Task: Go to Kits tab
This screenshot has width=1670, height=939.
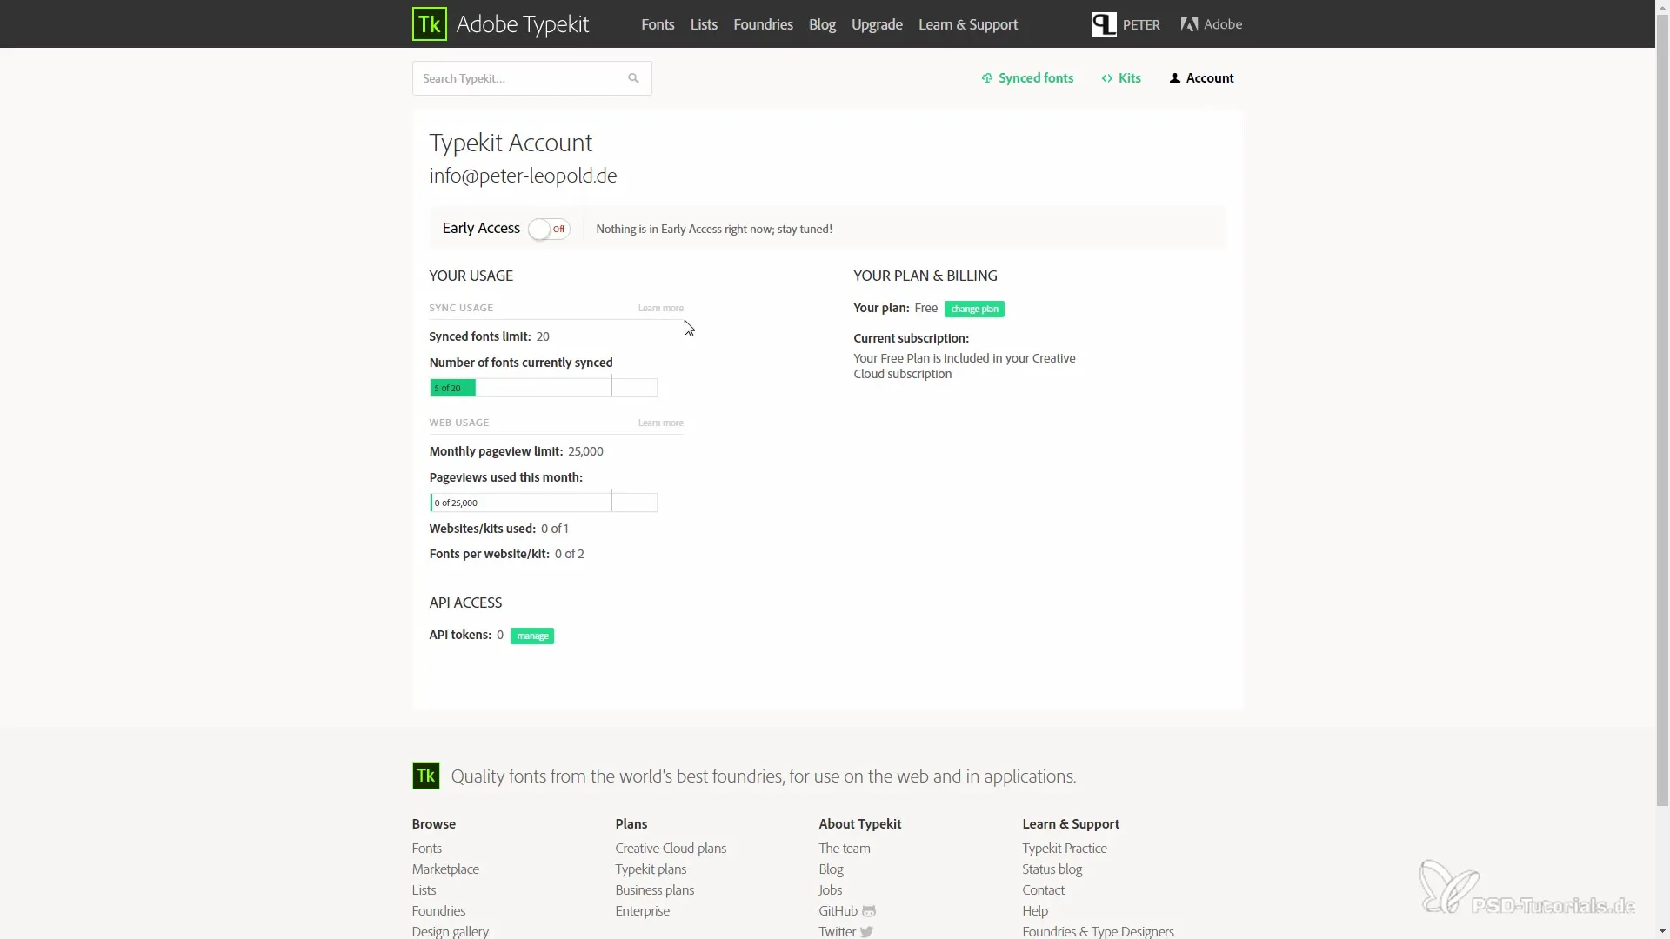Action: click(x=1121, y=78)
